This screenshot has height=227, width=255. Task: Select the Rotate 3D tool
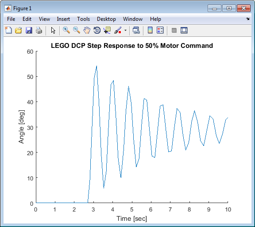(97, 30)
